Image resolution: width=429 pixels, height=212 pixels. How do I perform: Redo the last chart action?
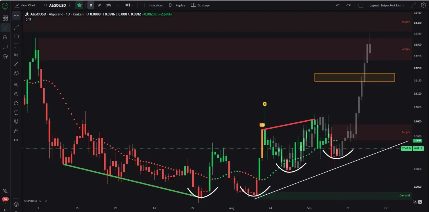click(x=348, y=5)
